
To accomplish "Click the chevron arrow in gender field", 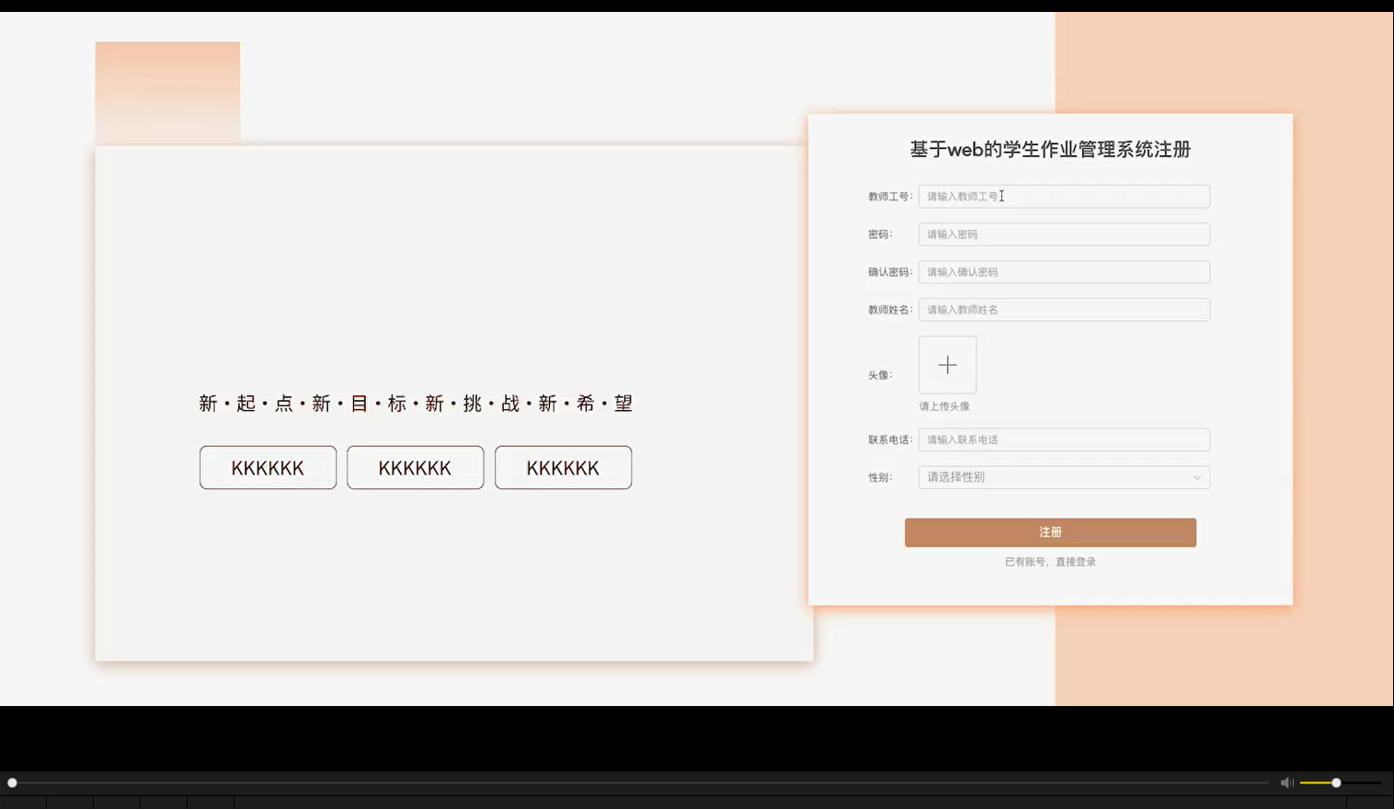I will pos(1196,477).
